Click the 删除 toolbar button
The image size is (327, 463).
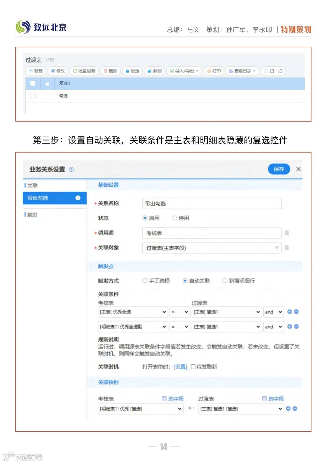[111, 71]
